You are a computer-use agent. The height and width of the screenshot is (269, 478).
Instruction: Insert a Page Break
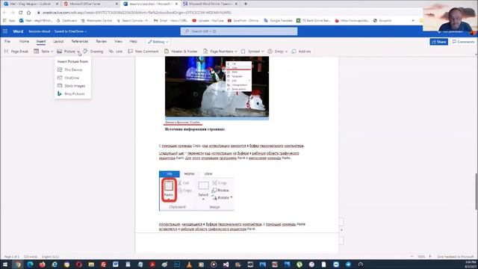[x=16, y=52]
